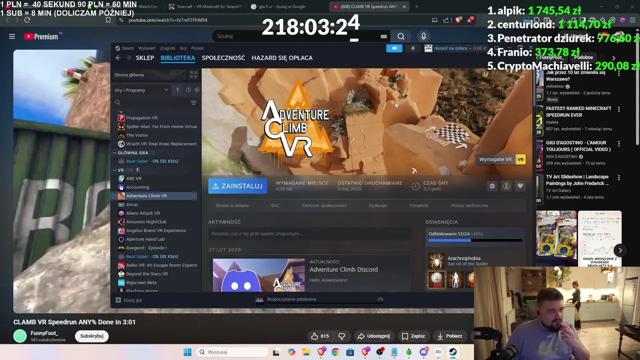The image size is (640, 360).
Task: Show game info icon
Action: pyautogui.click(x=506, y=186)
